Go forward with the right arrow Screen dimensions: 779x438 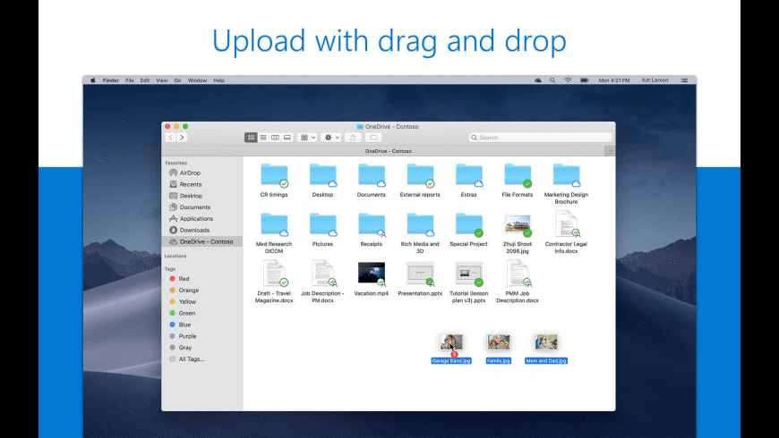click(x=182, y=138)
